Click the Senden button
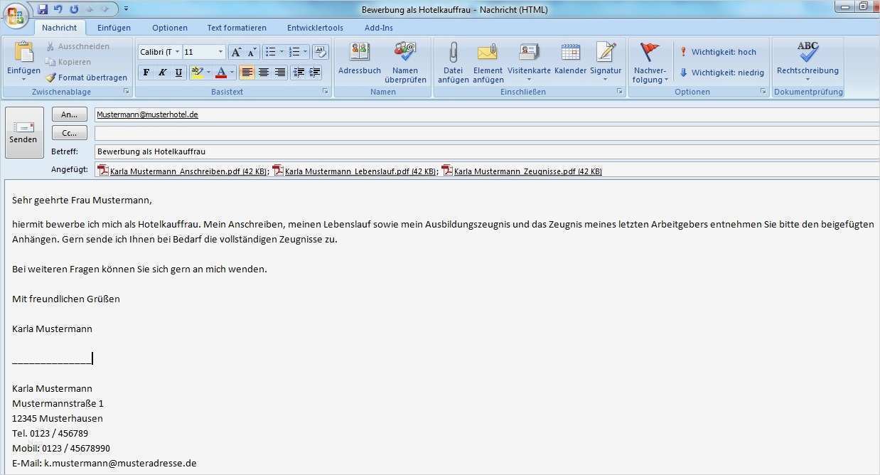The width and height of the screenshot is (880, 475). (x=23, y=133)
